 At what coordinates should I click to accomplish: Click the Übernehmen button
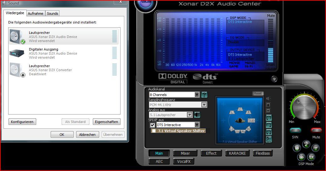point(113,135)
